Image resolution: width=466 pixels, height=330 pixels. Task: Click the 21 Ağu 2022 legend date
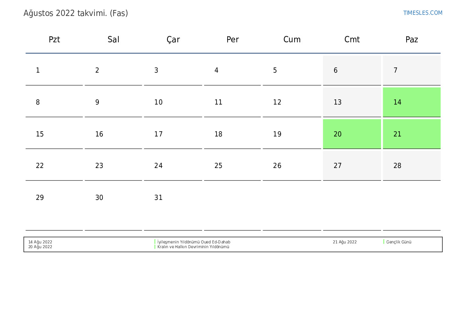coord(345,242)
